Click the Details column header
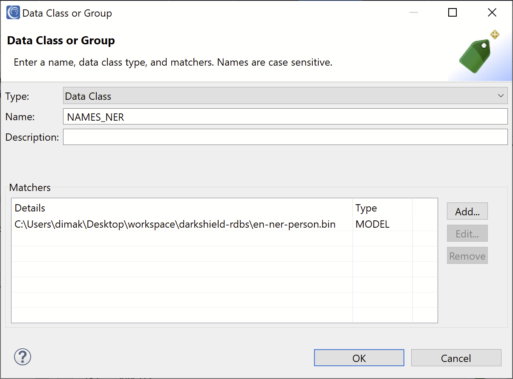513x379 pixels. [182, 208]
